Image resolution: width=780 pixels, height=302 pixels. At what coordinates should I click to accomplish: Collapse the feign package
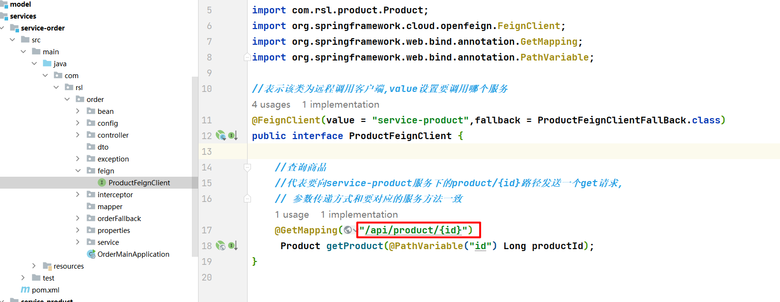pyautogui.click(x=78, y=171)
